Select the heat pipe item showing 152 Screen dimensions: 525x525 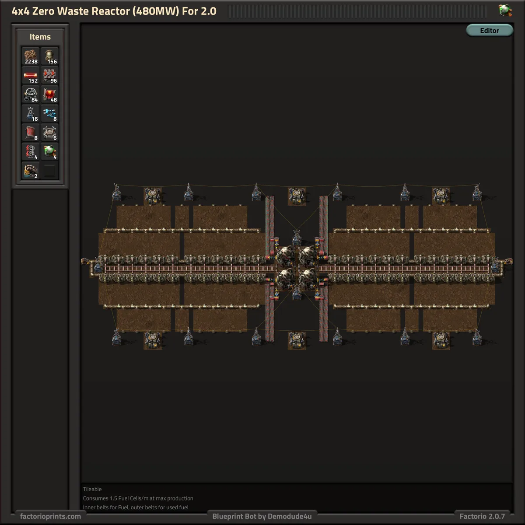click(31, 76)
